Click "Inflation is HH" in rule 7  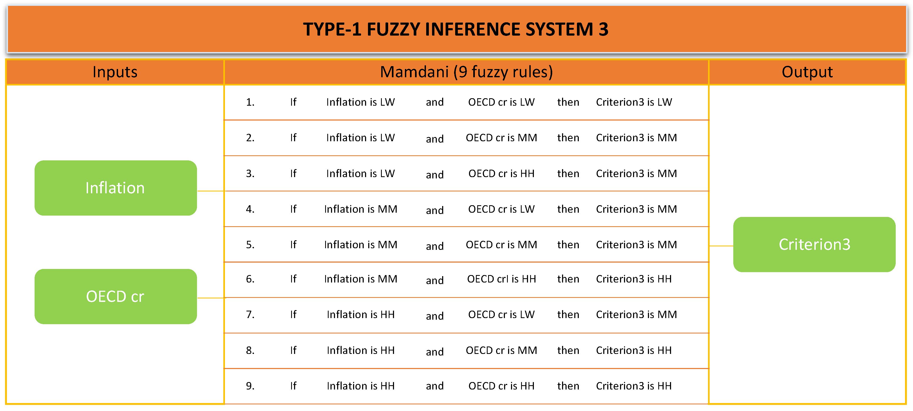(361, 314)
